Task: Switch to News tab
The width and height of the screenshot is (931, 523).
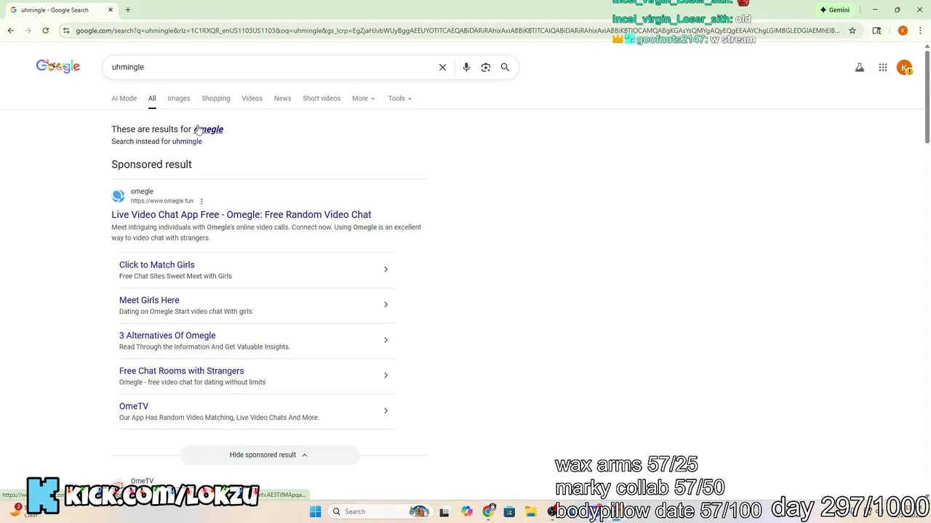Action: (282, 98)
